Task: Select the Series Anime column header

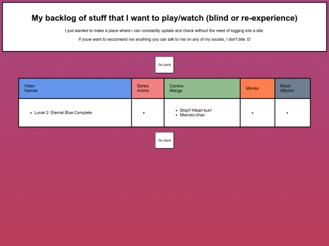Action: point(147,88)
